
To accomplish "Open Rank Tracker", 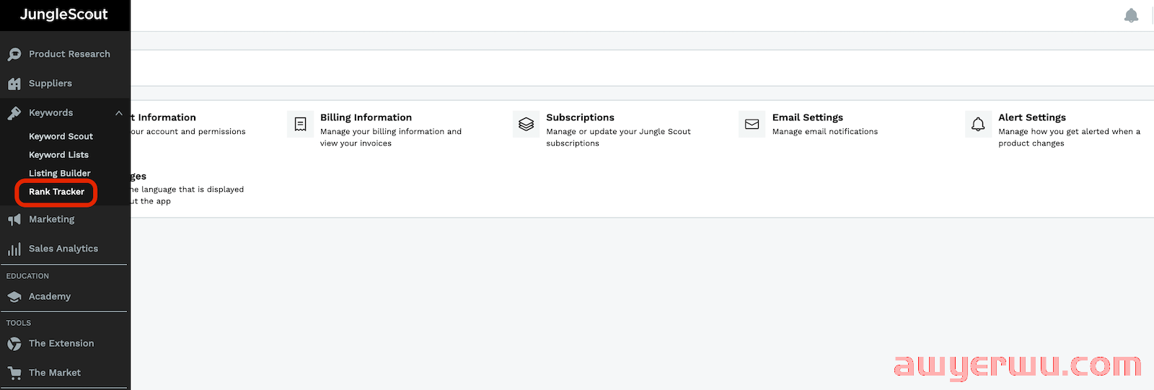I will (56, 192).
